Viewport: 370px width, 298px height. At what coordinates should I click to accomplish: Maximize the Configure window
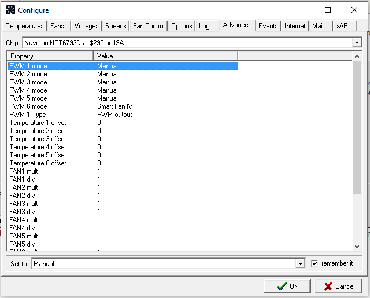pyautogui.click(x=328, y=10)
